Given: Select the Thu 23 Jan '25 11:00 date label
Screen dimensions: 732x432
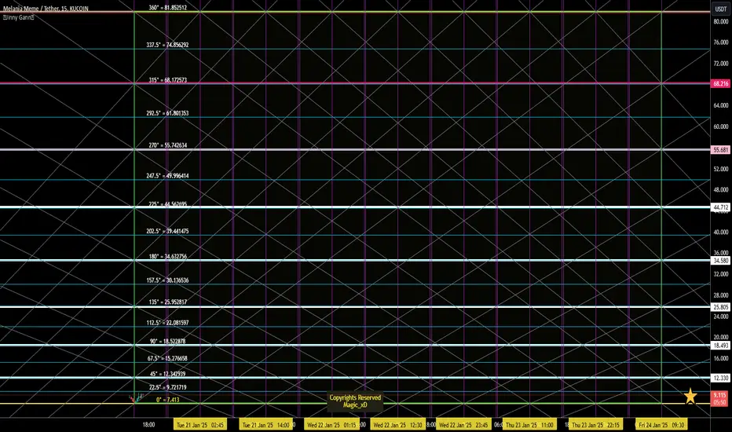Looking at the screenshot, I should 529,424.
